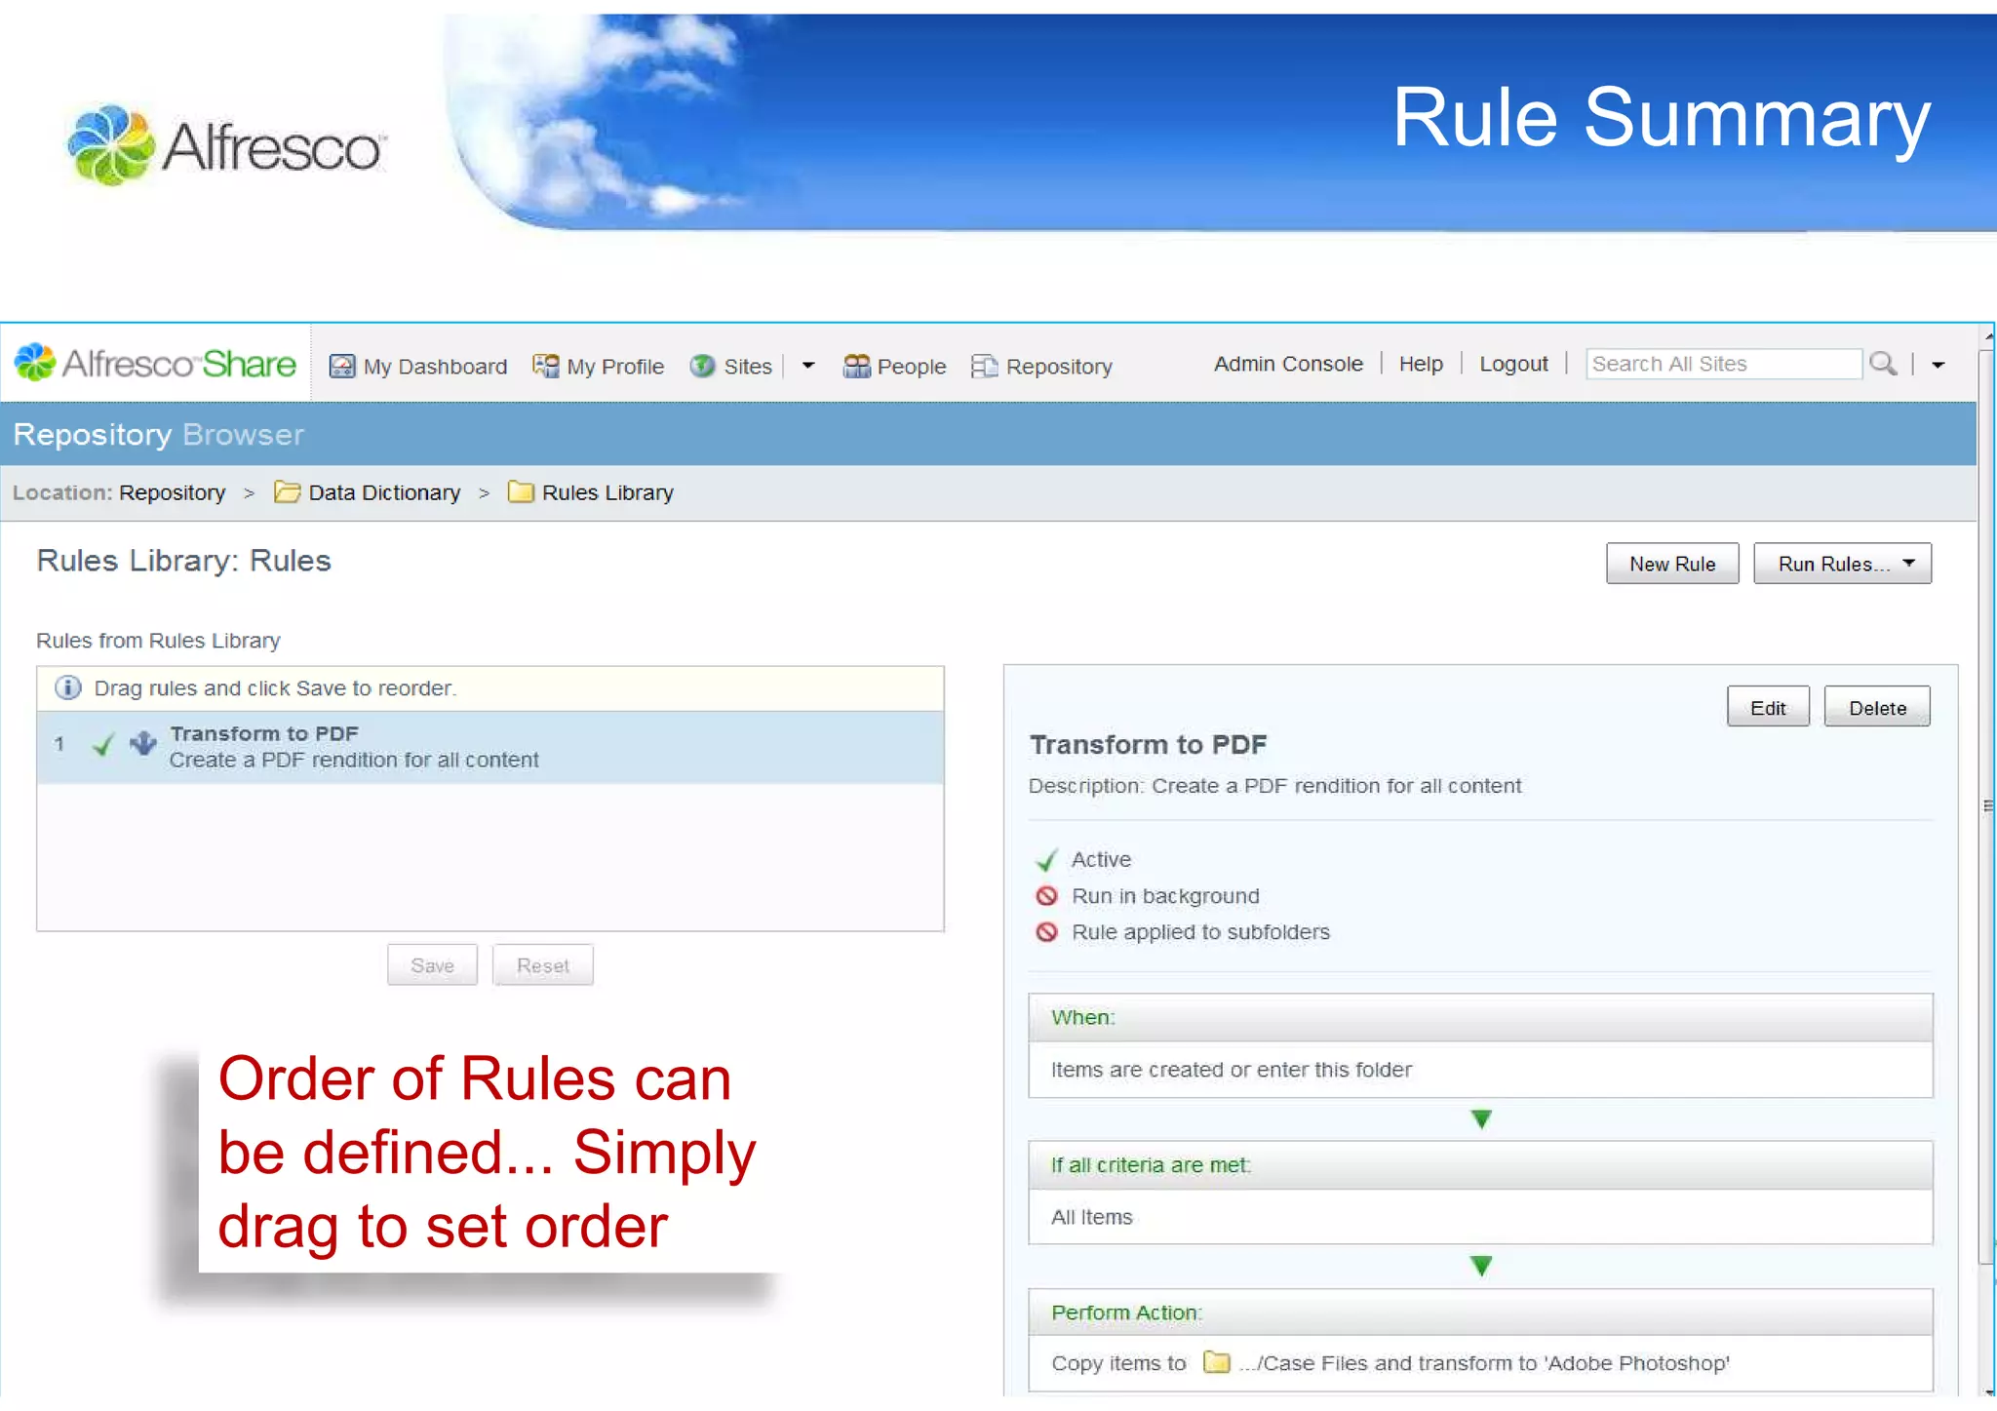Click the Data Dictionary folder icon
Screen dimensions: 1997x1411
[287, 492]
